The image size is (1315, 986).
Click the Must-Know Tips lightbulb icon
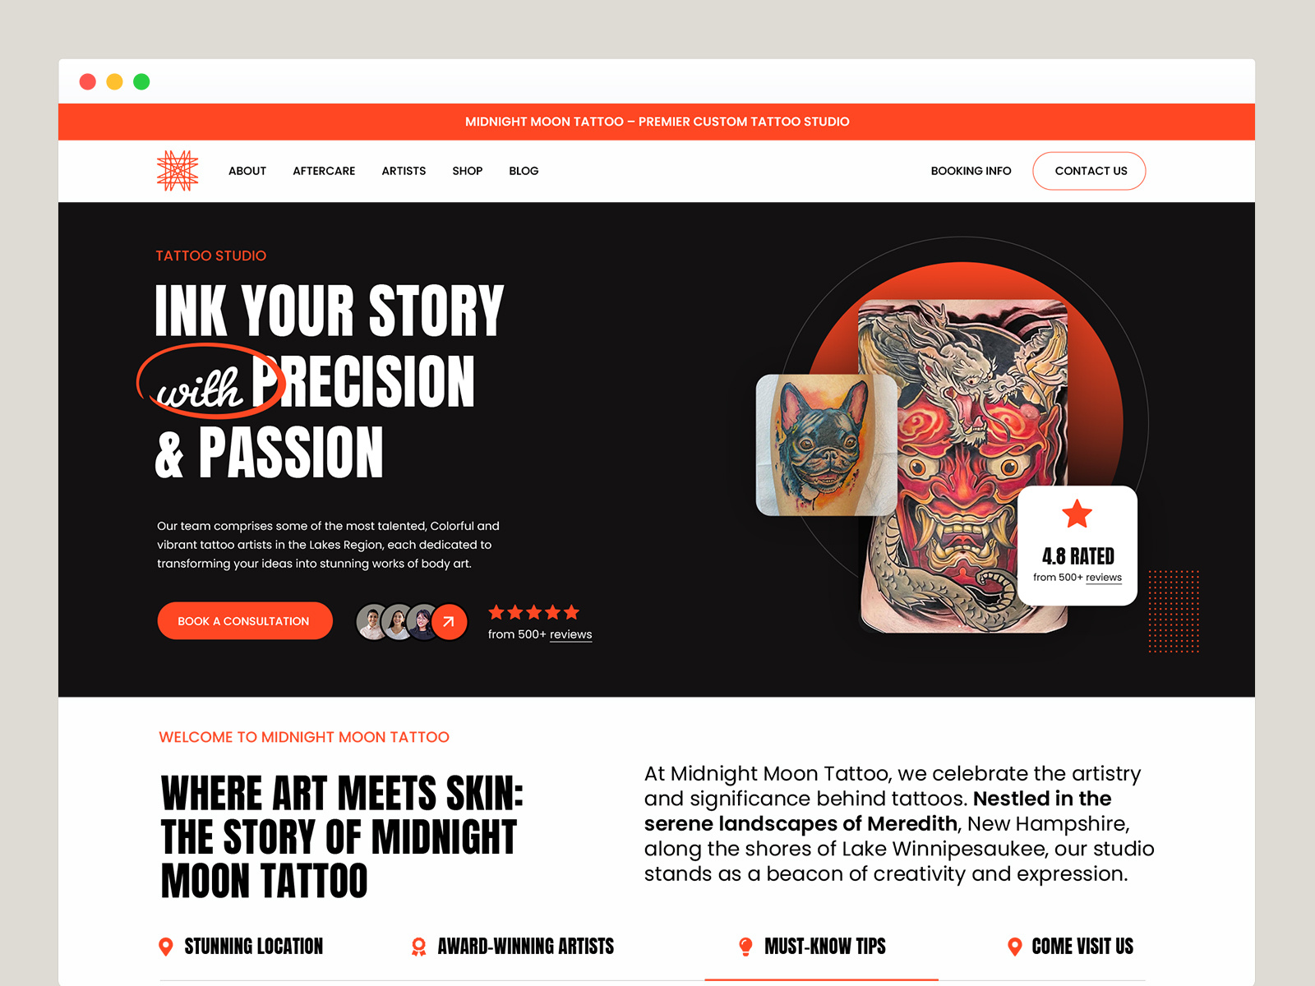[745, 947]
